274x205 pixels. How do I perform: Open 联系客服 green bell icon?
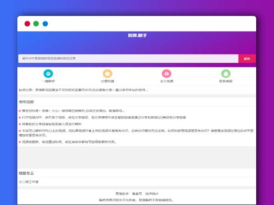click(226, 73)
